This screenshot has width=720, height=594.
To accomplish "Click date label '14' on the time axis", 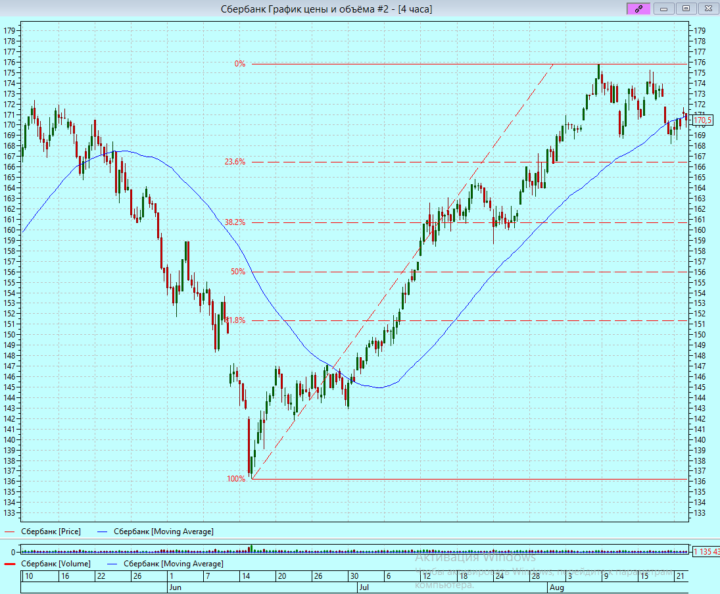I will click(x=246, y=576).
